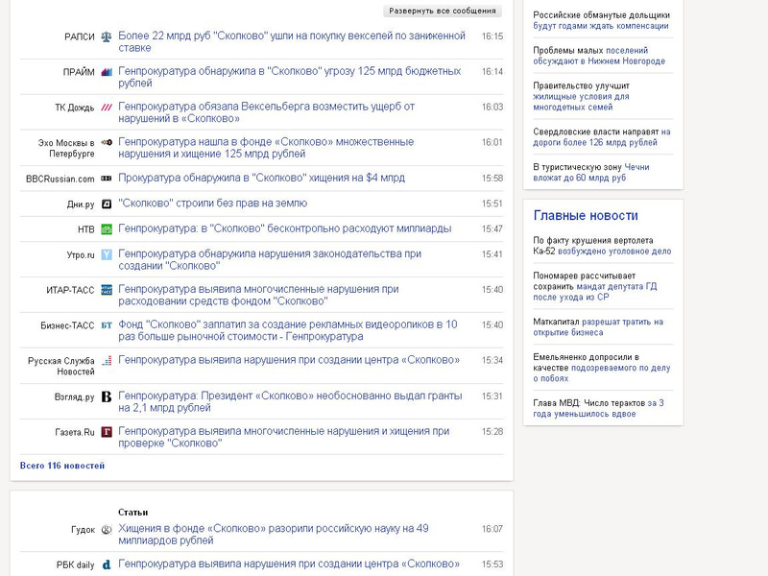The image size is (768, 576).
Task: Click the Дни.ру source icon
Action: (107, 204)
